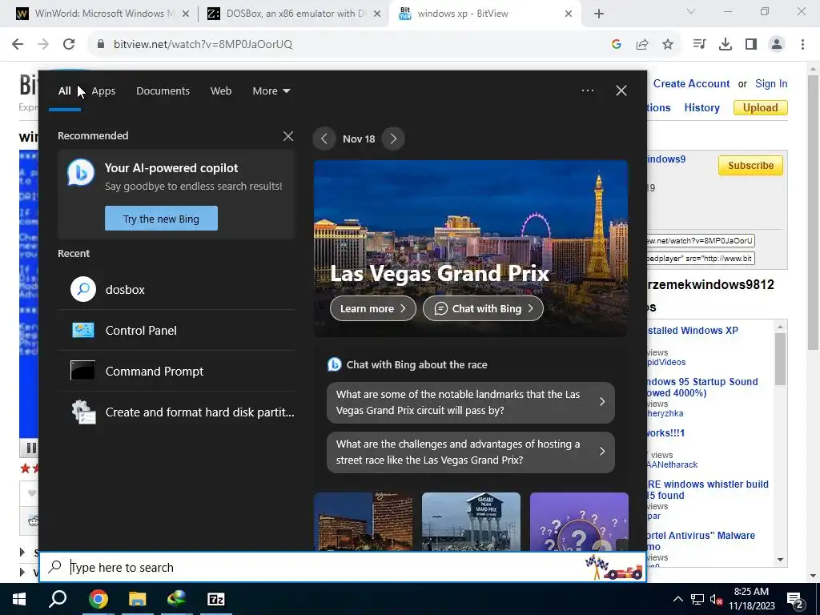820x615 pixels.
Task: Open the Windows Start menu
Action: pyautogui.click(x=19, y=599)
